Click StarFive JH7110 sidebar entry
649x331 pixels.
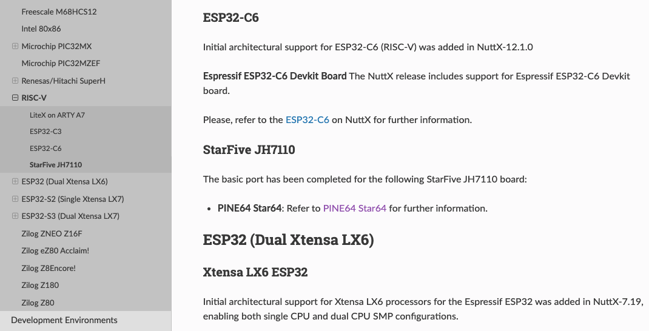coord(56,165)
